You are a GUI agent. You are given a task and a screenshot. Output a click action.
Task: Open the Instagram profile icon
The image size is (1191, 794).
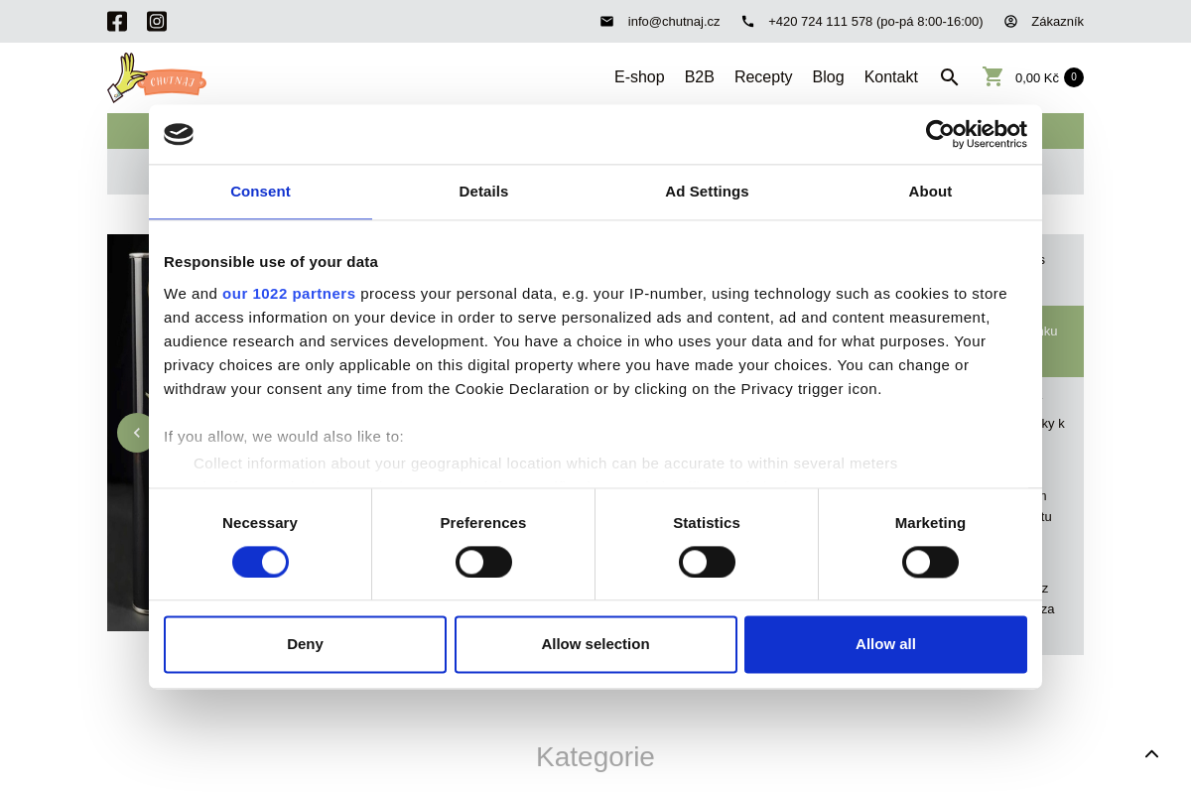(157, 21)
